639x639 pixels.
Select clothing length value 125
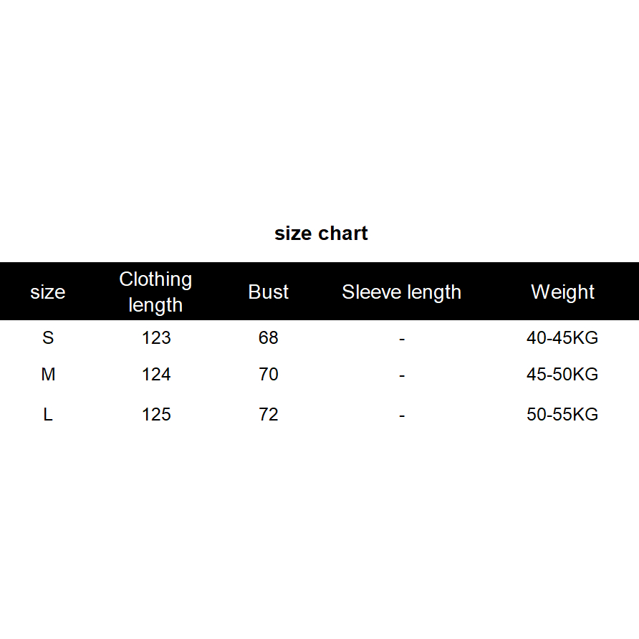tap(156, 415)
